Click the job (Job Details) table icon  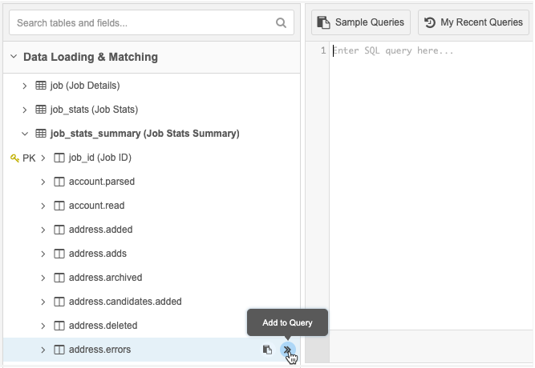[x=41, y=86]
